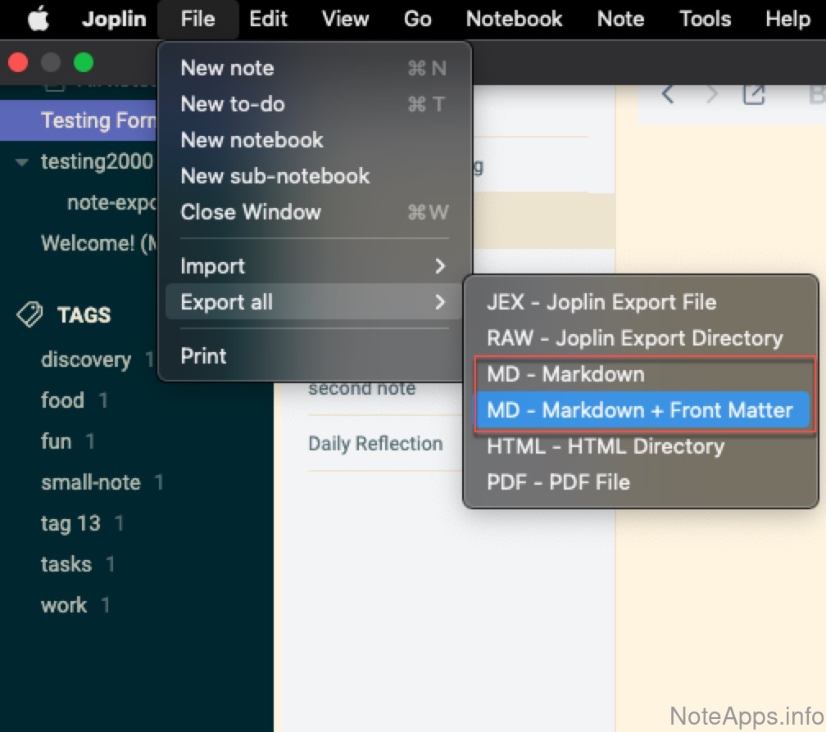Click the back navigation arrow

668,95
